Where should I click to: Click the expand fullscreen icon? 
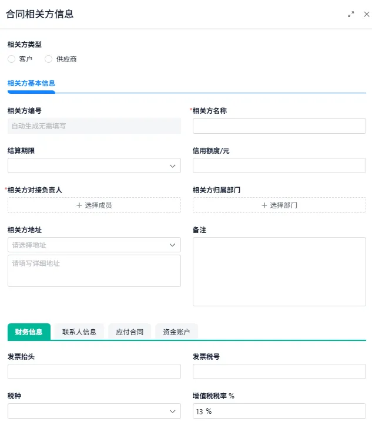tap(351, 14)
